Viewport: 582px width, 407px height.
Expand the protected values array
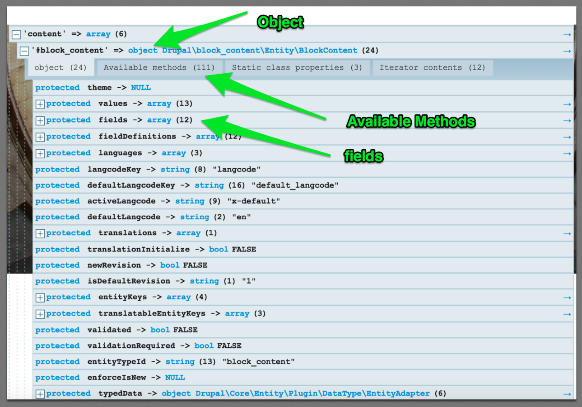[40, 104]
